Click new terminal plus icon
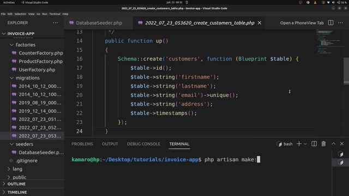The width and height of the screenshot is (349, 196). [299, 144]
